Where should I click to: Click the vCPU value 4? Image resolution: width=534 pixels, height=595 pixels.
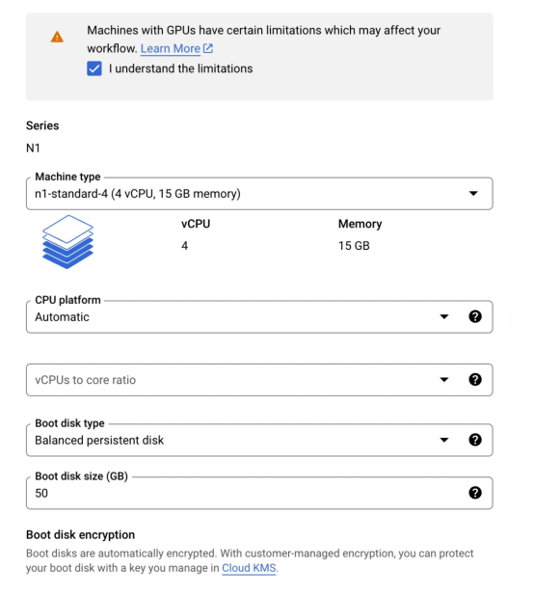click(x=185, y=246)
